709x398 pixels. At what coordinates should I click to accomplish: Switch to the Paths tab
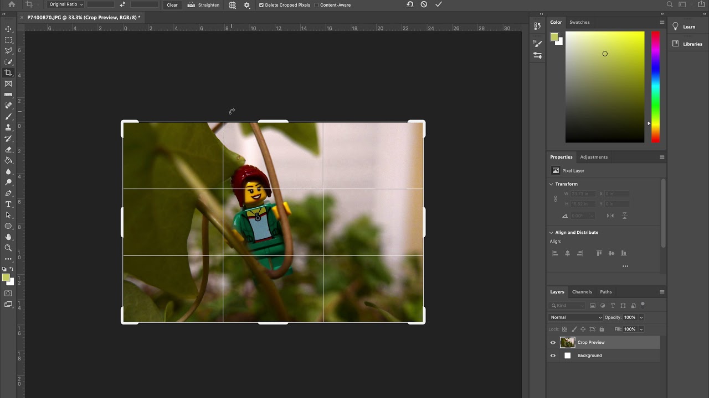coord(606,292)
